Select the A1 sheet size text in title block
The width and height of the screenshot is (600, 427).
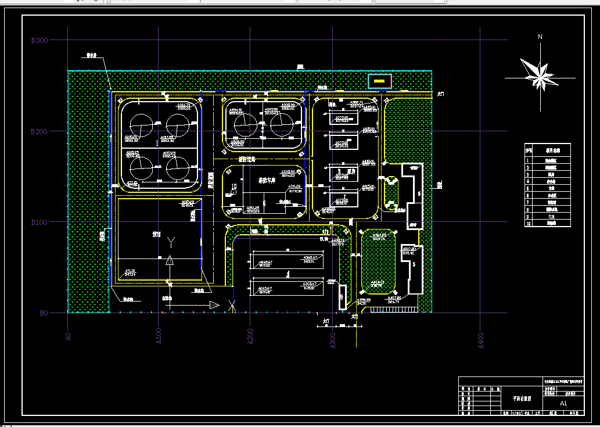[x=563, y=403]
